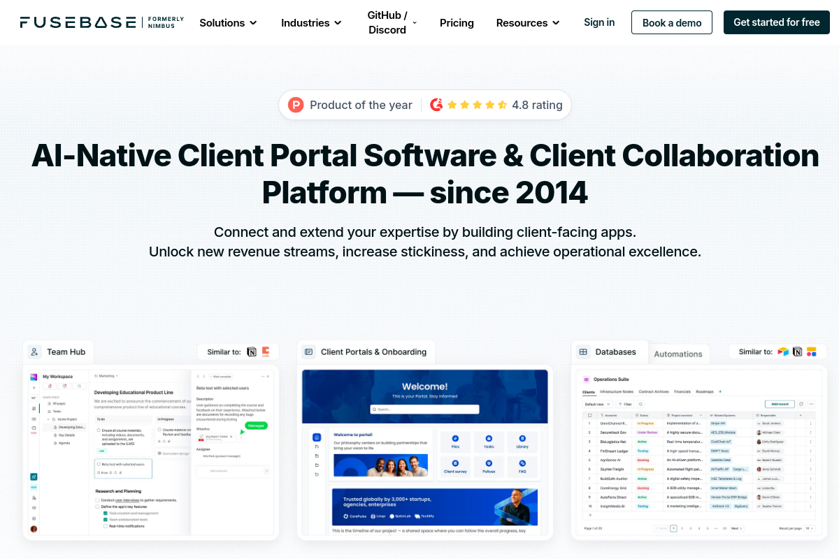
Task: Open the Client survey tile in portal preview
Action: pos(455,467)
